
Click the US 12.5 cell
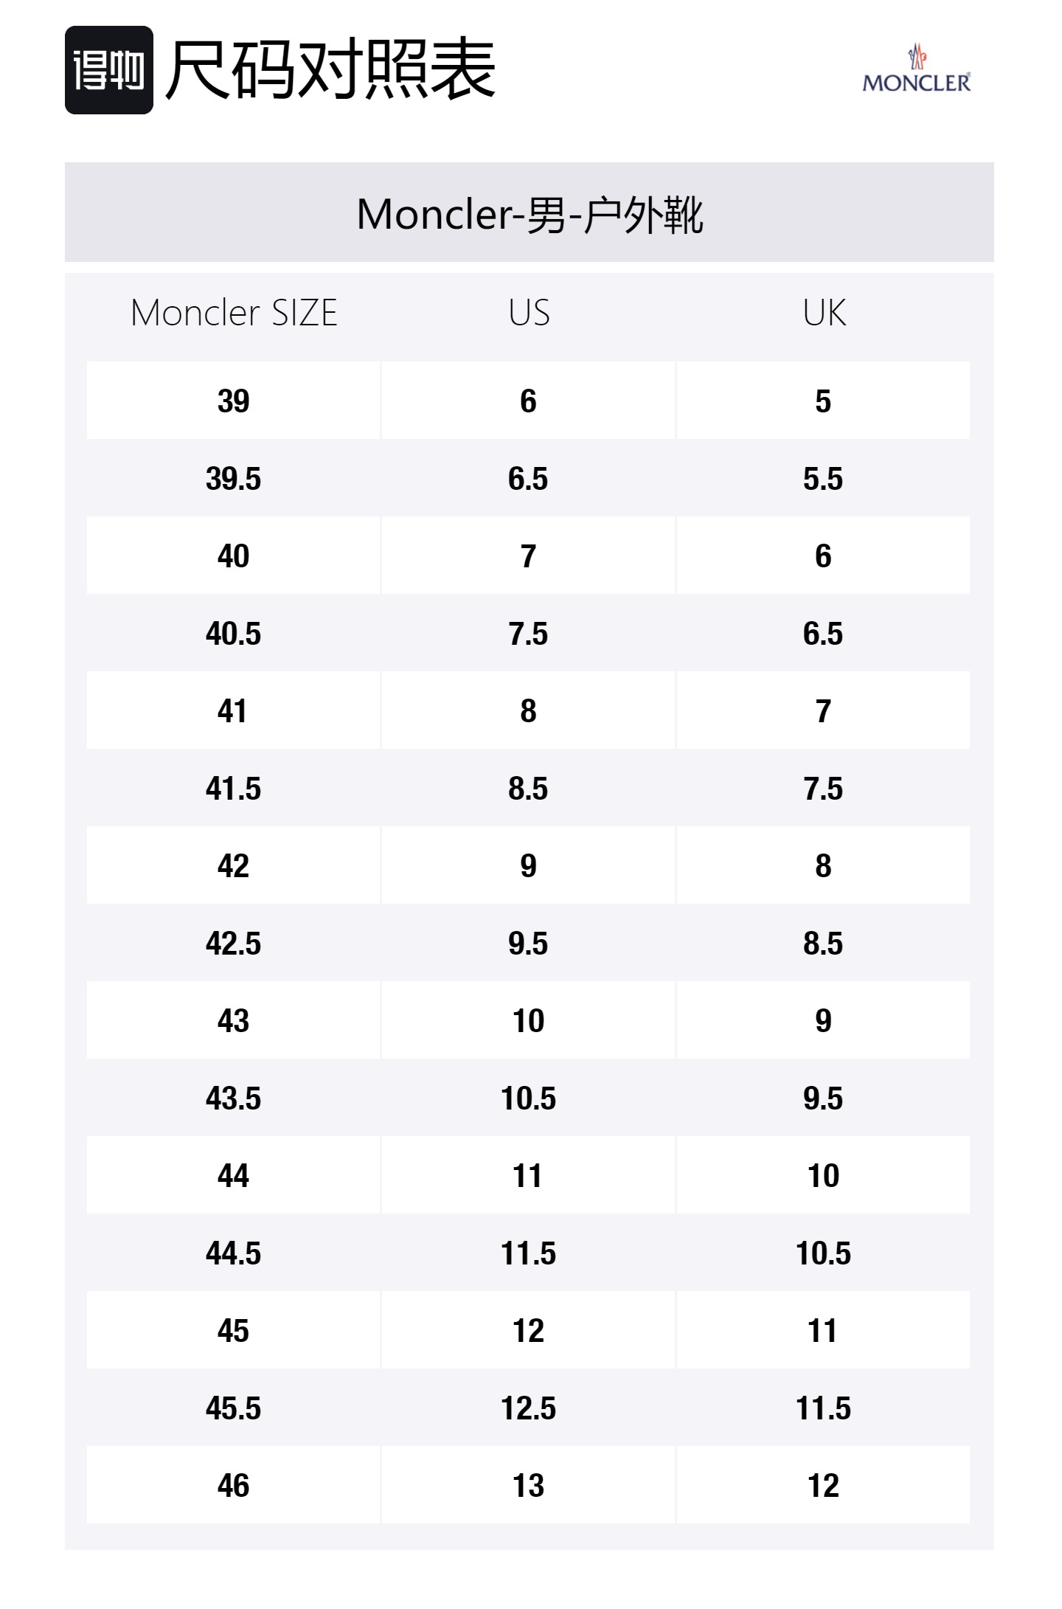click(528, 1408)
